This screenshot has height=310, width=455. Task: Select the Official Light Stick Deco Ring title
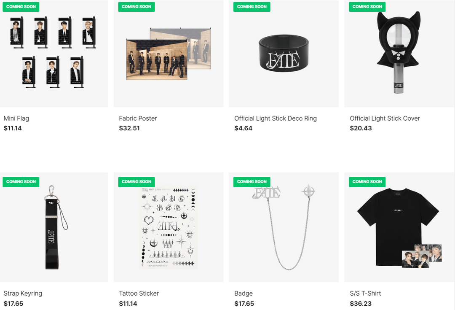tap(276, 118)
